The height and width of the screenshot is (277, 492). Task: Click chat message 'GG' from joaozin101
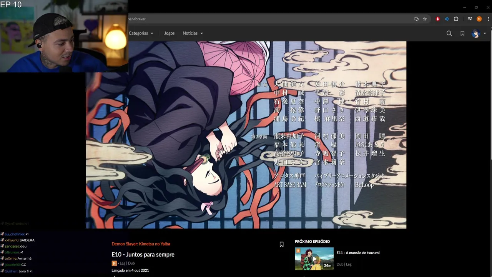point(13,265)
